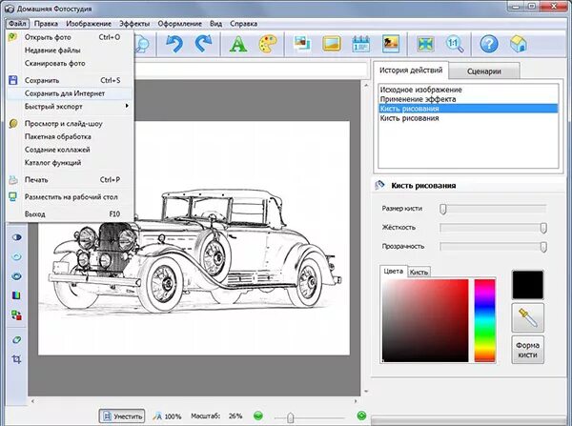Image resolution: width=572 pixels, height=426 pixels.
Task: Click the magnifier icon beside the File menu
Action: [142, 44]
